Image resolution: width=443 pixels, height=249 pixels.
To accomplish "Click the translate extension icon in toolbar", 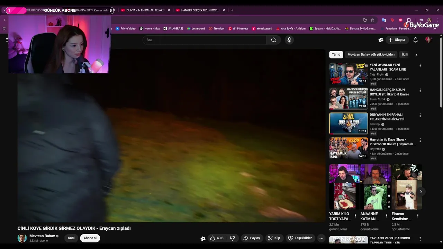I will 384,20.
